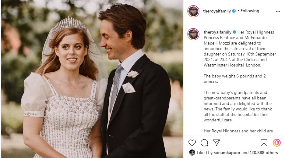This screenshot has width=285, height=158.
Task: Click the 'Liked by' text
Action: coord(205,153)
